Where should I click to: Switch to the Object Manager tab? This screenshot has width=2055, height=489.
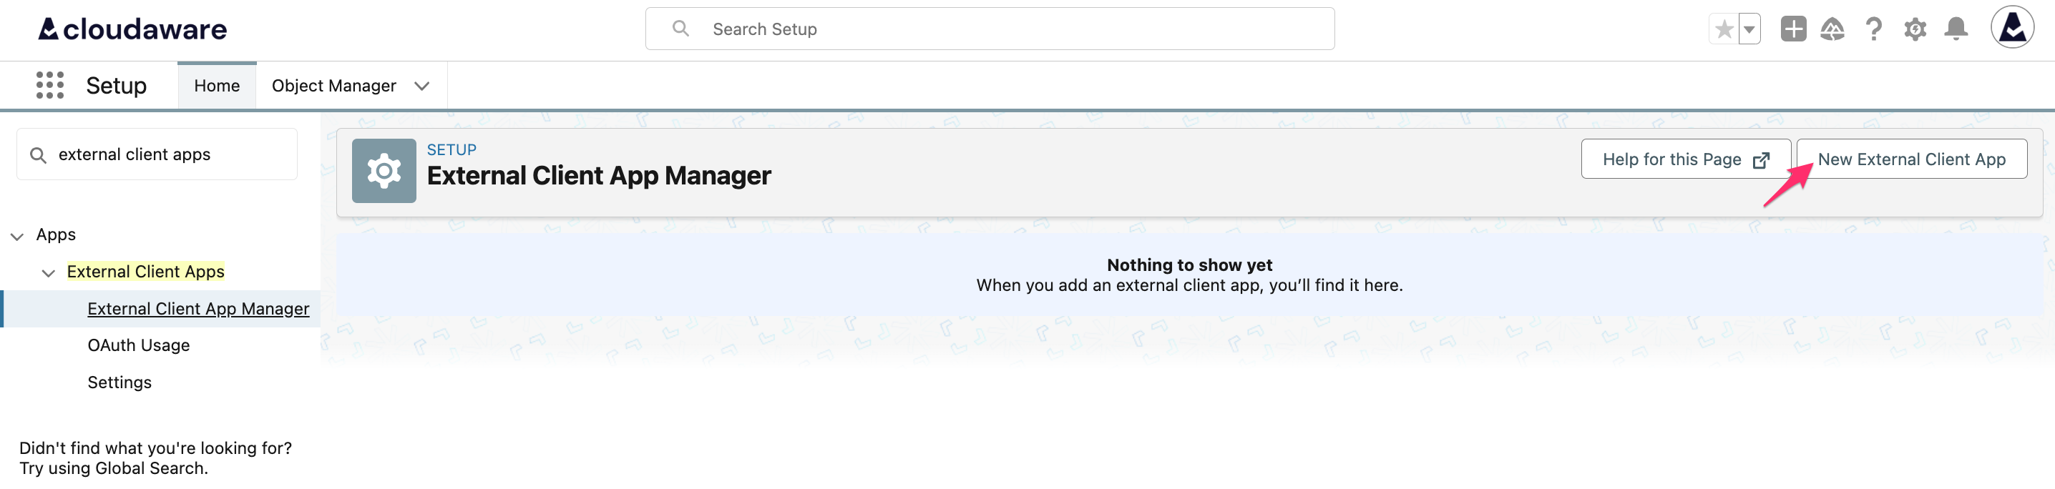pos(333,85)
